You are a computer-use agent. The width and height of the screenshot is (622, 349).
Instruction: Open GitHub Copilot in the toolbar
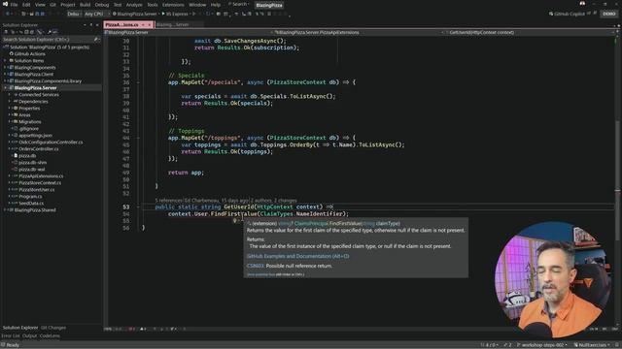point(567,14)
